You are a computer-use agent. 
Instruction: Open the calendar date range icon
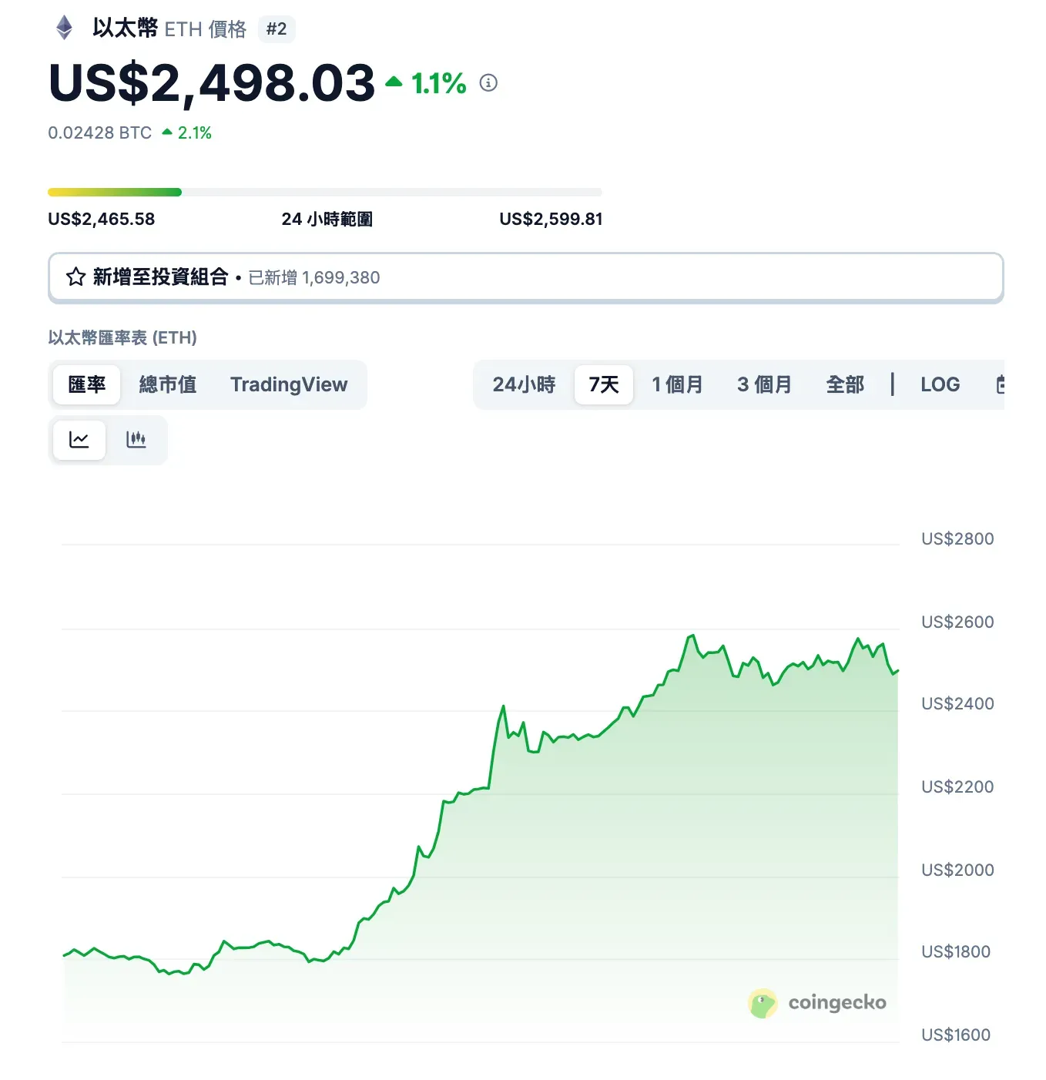1001,384
